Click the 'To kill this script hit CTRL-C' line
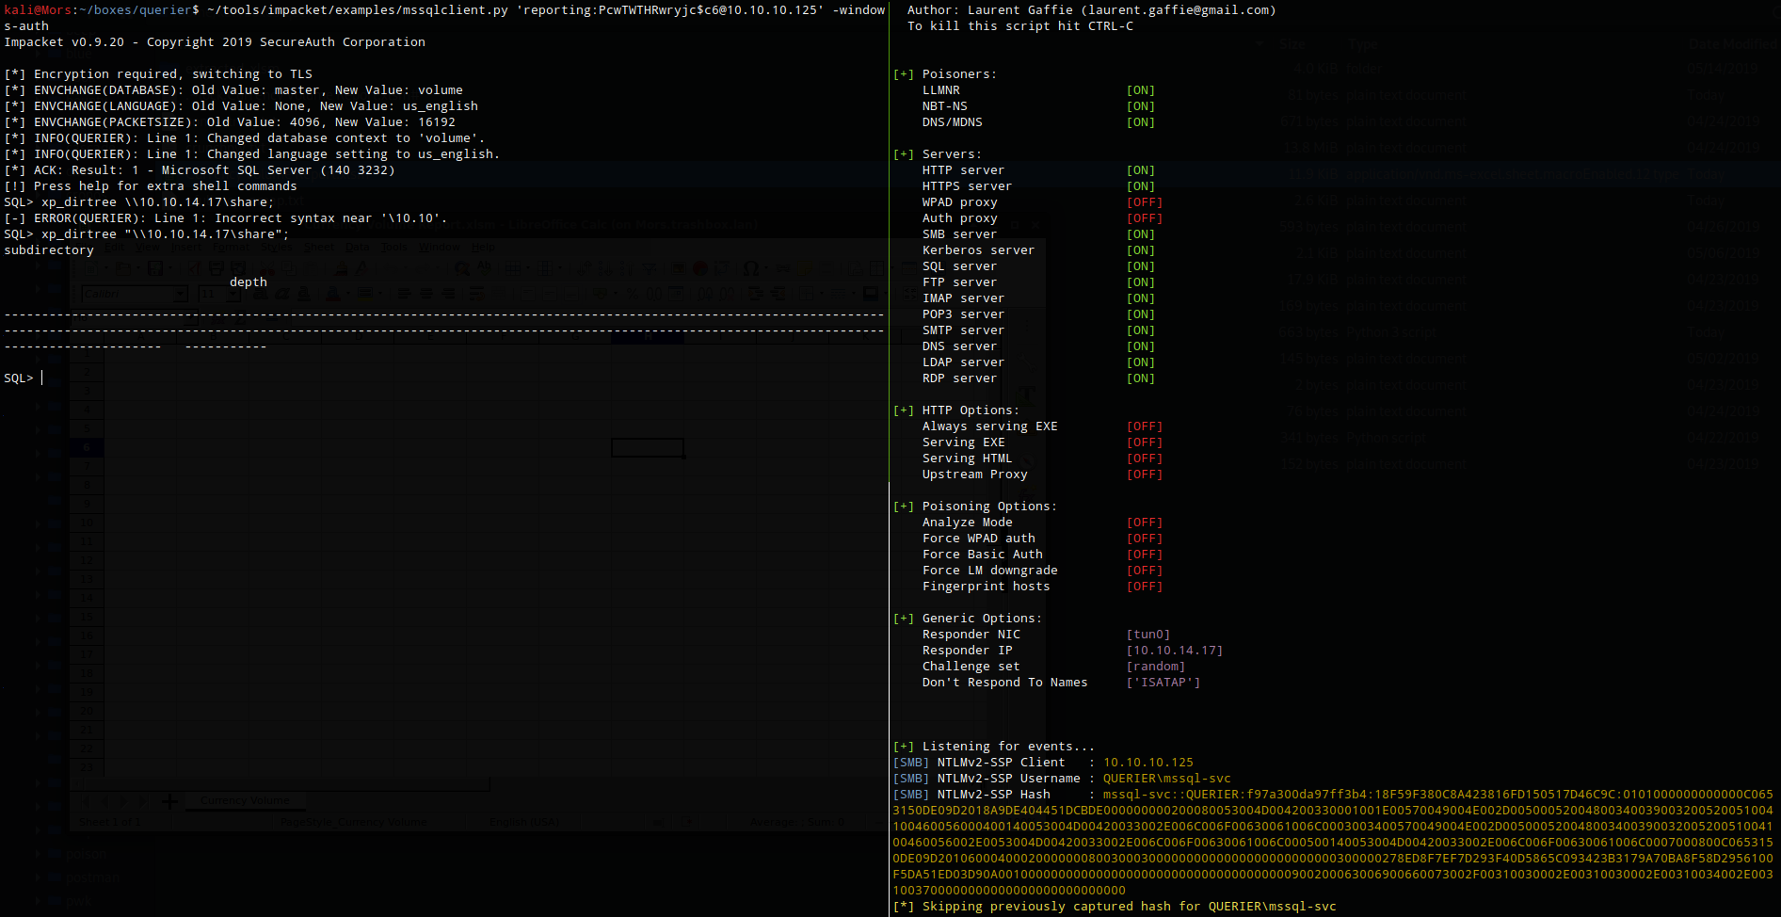 (x=1020, y=26)
